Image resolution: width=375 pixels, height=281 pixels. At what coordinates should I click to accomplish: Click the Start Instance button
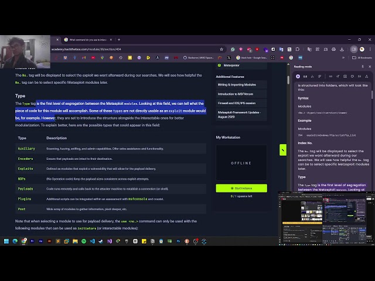click(241, 189)
